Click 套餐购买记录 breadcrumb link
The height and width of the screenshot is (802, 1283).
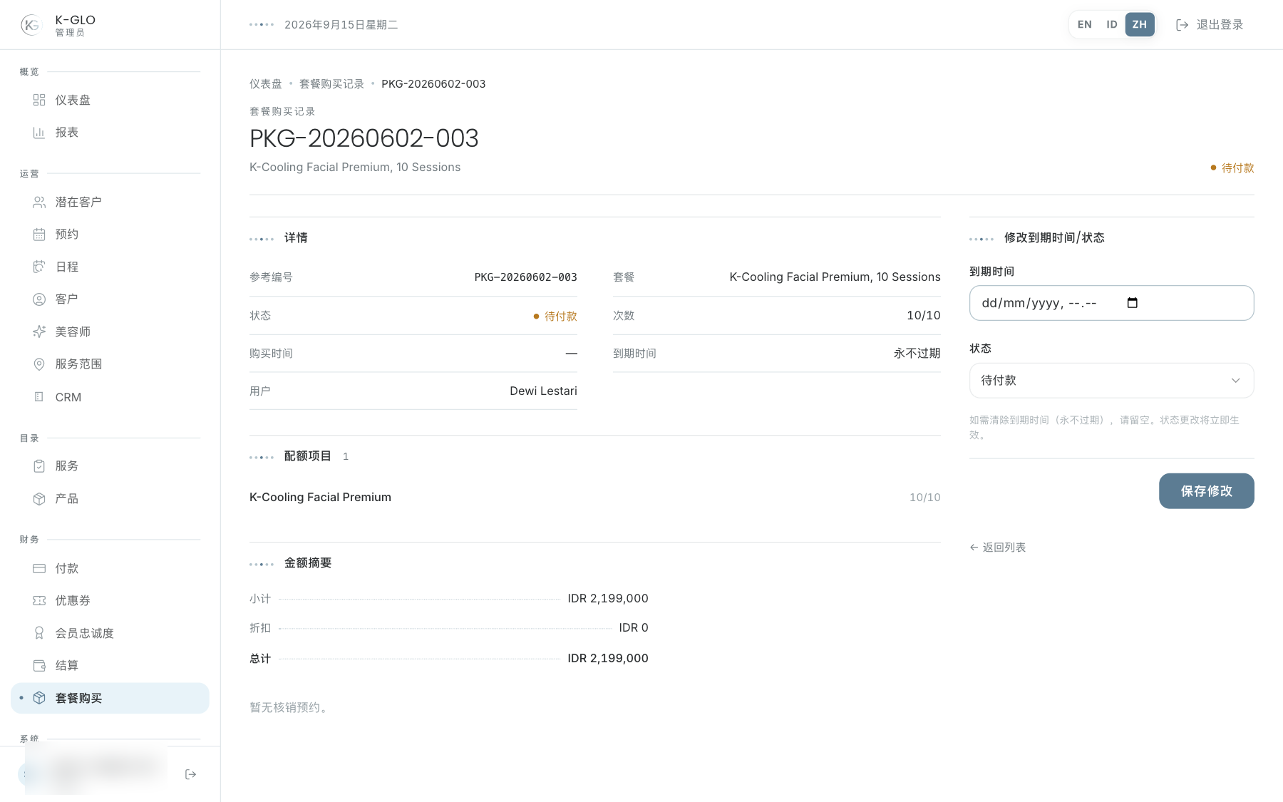click(331, 84)
